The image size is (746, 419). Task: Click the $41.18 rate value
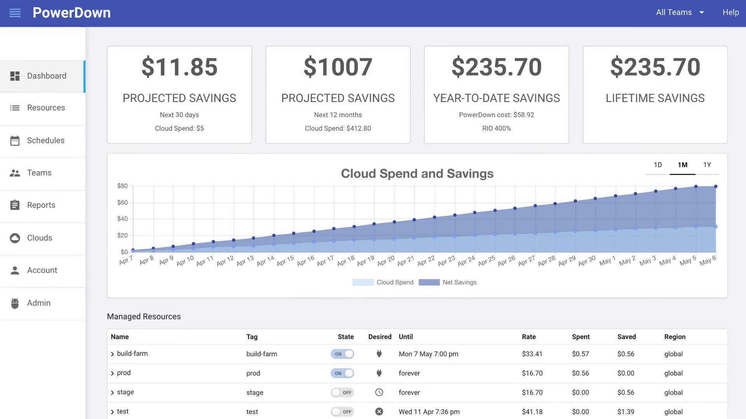[532, 412]
